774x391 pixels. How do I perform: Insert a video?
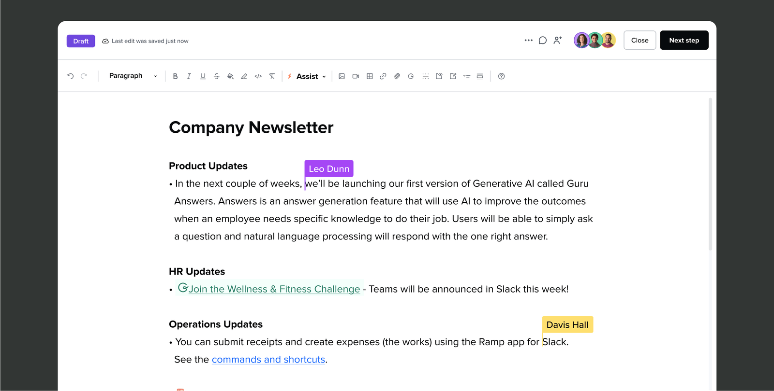coord(356,76)
